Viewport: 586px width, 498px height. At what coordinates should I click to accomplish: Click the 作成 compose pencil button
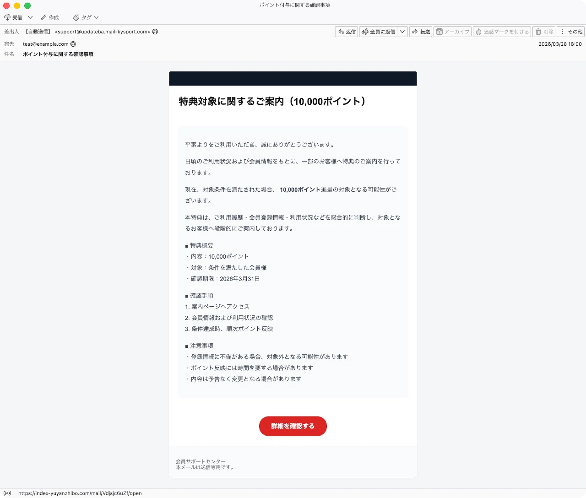click(x=50, y=17)
